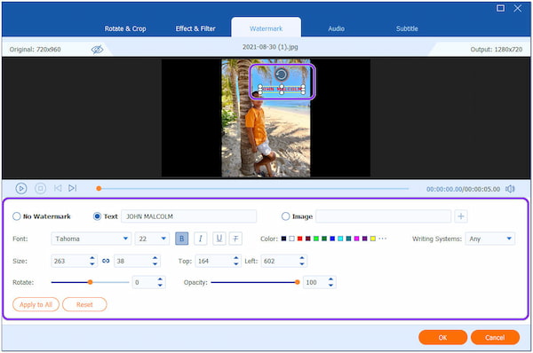Skip to the next frame
This screenshot has width=533, height=353.
pos(73,188)
